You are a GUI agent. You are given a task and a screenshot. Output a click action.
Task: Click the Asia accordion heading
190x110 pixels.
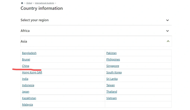coord(96,41)
